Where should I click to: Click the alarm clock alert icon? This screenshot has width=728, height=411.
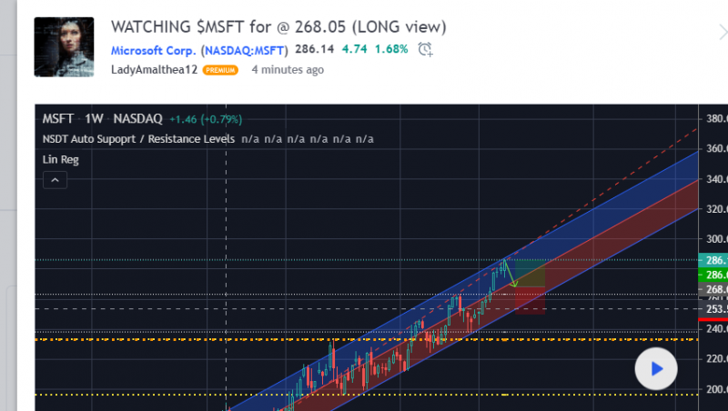[x=425, y=49]
